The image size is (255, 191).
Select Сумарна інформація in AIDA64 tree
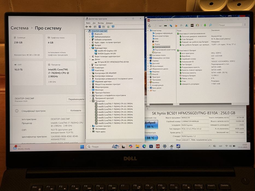click(163, 33)
